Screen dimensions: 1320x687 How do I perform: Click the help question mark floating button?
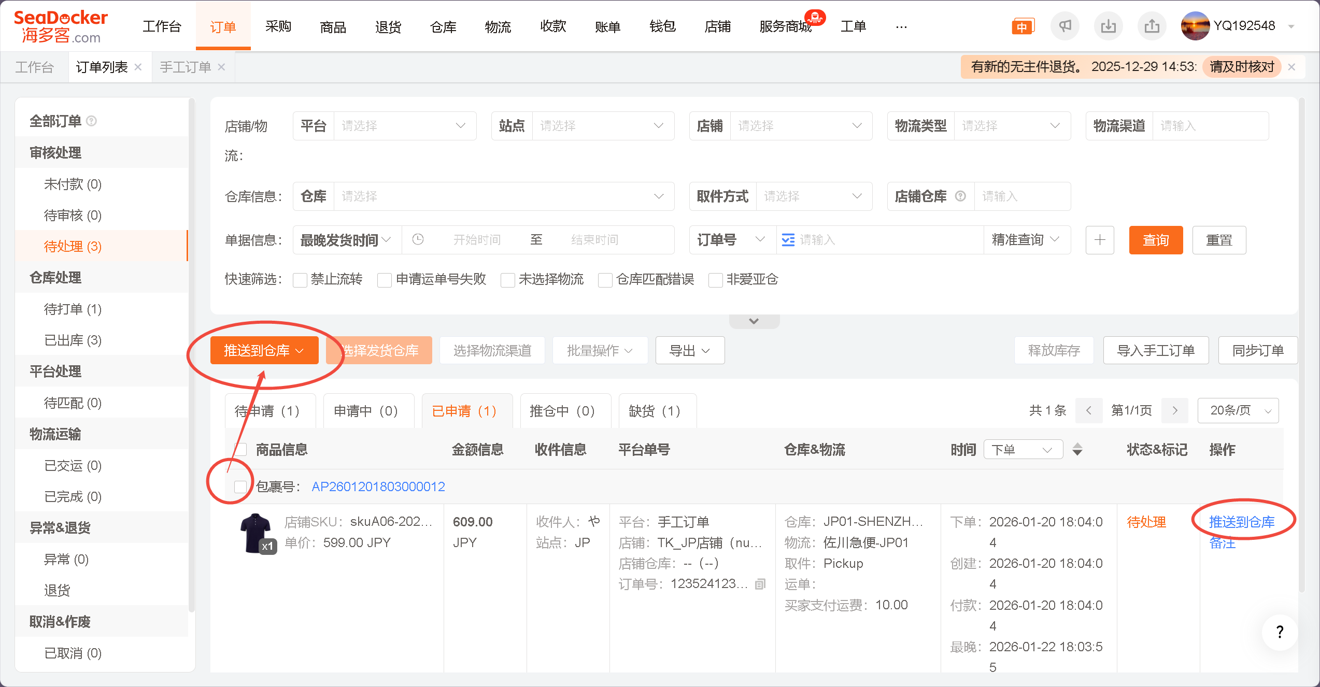1280,632
